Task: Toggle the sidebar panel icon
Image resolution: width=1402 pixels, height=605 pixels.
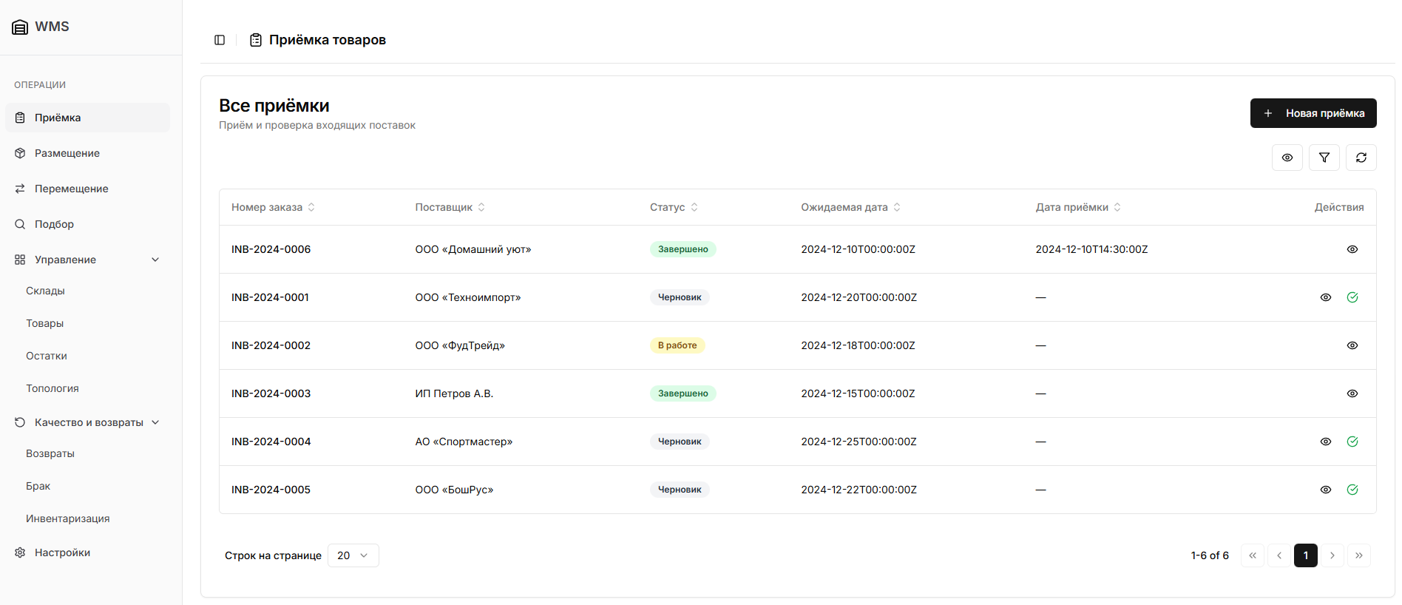Action: [220, 40]
